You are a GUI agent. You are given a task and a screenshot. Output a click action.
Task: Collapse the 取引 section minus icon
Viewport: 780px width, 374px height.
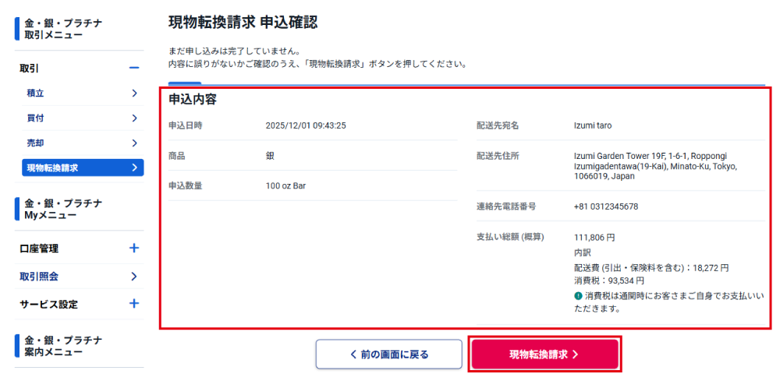133,68
